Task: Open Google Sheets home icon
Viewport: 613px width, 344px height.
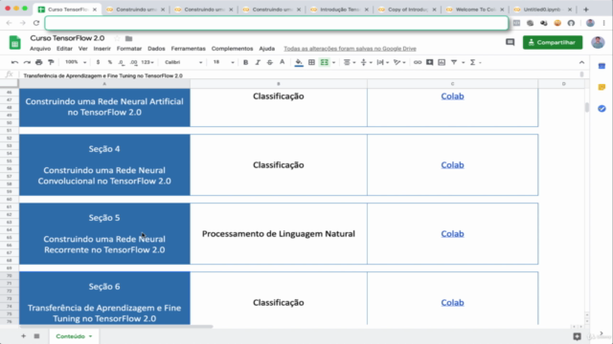Action: click(x=15, y=42)
